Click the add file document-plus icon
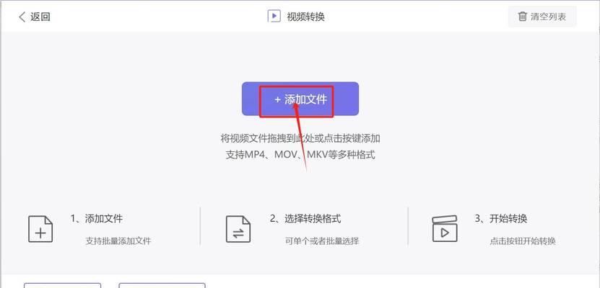Screen dimensions: 600x288 (40, 229)
